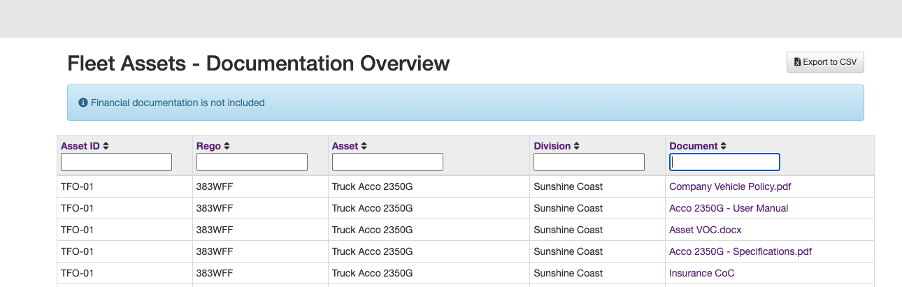Click the Asset filter field
The width and height of the screenshot is (902, 287).
(387, 162)
